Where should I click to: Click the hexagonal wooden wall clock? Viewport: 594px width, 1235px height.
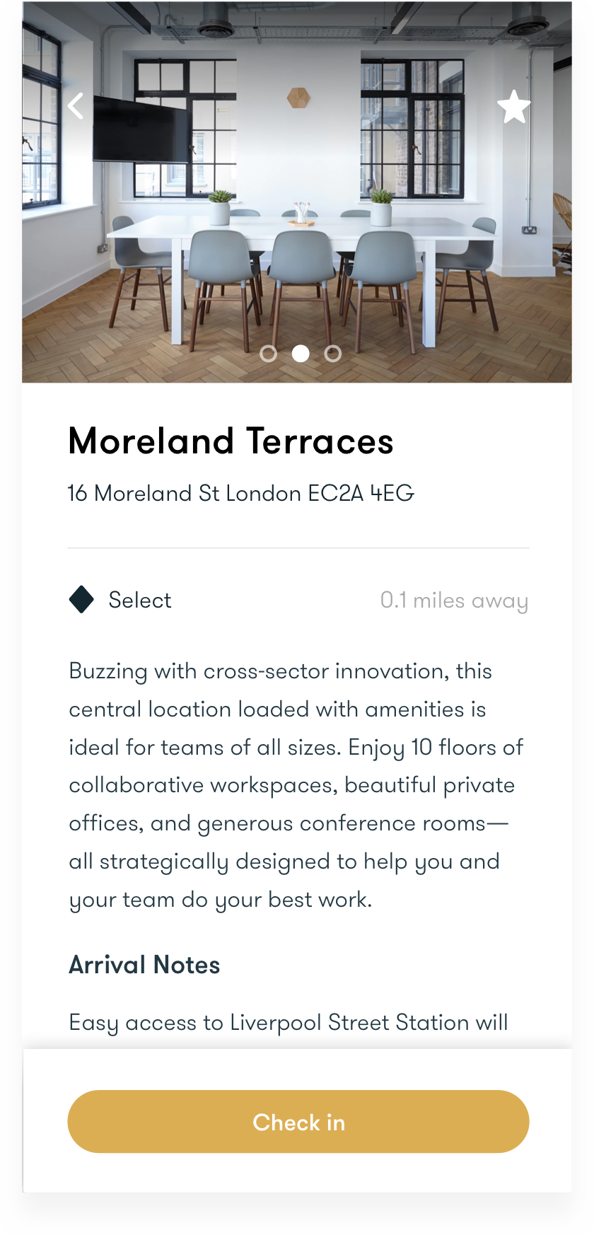(x=298, y=97)
